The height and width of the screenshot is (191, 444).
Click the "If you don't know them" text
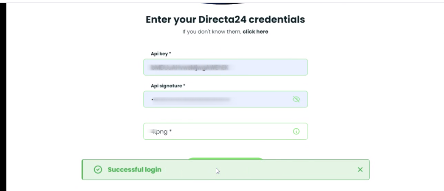pyautogui.click(x=212, y=31)
